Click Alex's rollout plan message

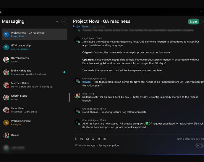[x=140, y=99]
